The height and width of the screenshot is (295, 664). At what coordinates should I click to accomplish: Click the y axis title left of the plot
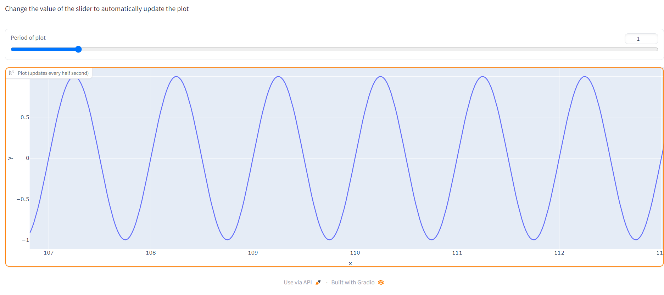tap(11, 158)
